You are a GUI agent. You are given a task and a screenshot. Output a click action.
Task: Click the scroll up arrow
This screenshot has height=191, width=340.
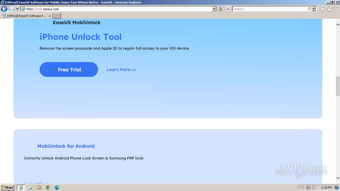coord(338,25)
